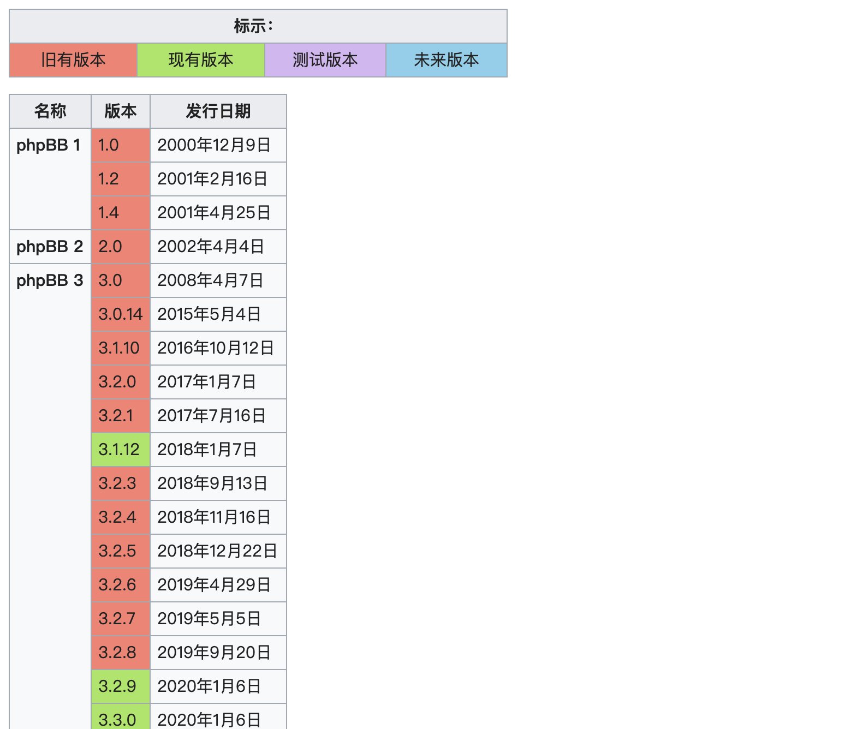The width and height of the screenshot is (845, 729).
Task: Select the phpBB 3 name cell
Action: click(x=50, y=497)
